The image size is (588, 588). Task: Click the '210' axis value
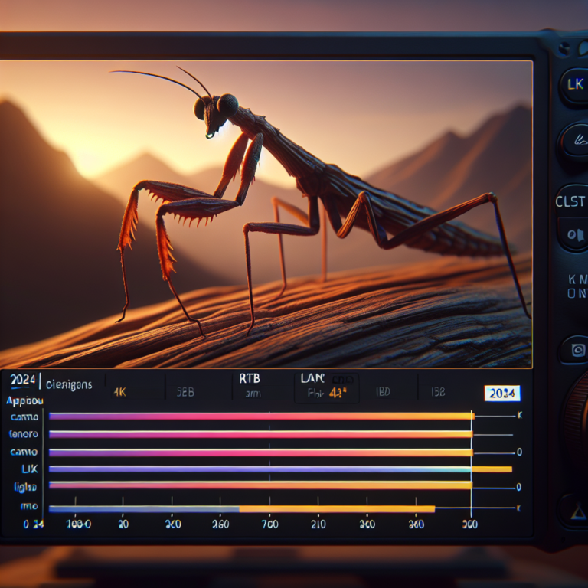(318, 524)
